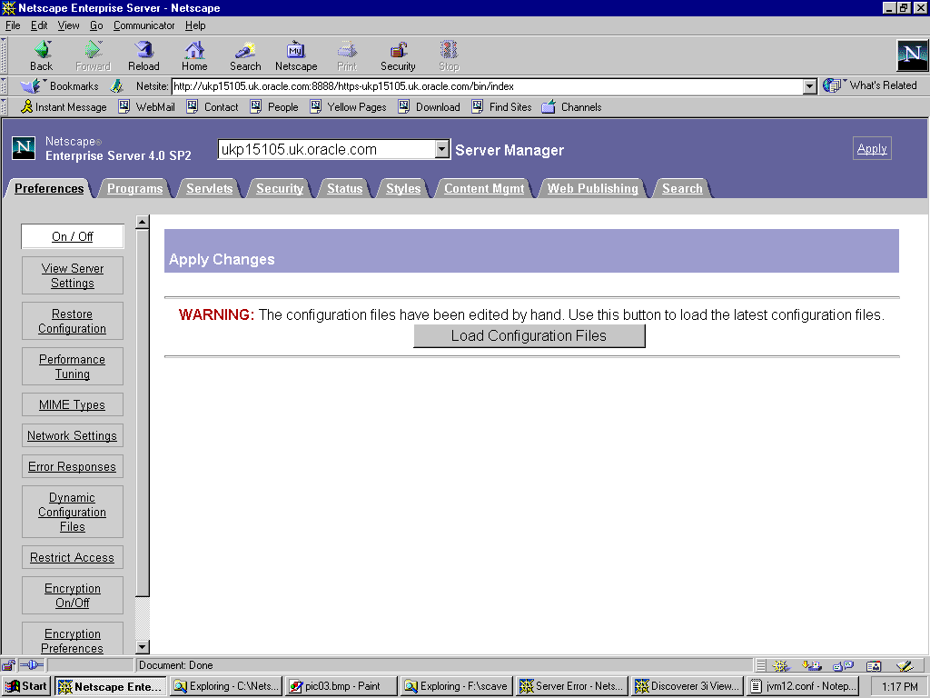Click the Load Configuration Files button
The height and width of the screenshot is (698, 930).
pyautogui.click(x=529, y=336)
